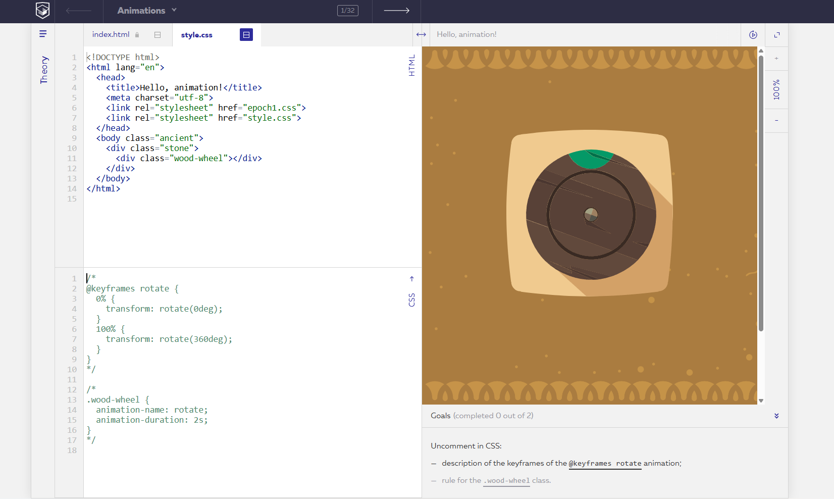Click the up arrow above CSS label
Image resolution: width=834 pixels, height=499 pixels.
coord(412,279)
